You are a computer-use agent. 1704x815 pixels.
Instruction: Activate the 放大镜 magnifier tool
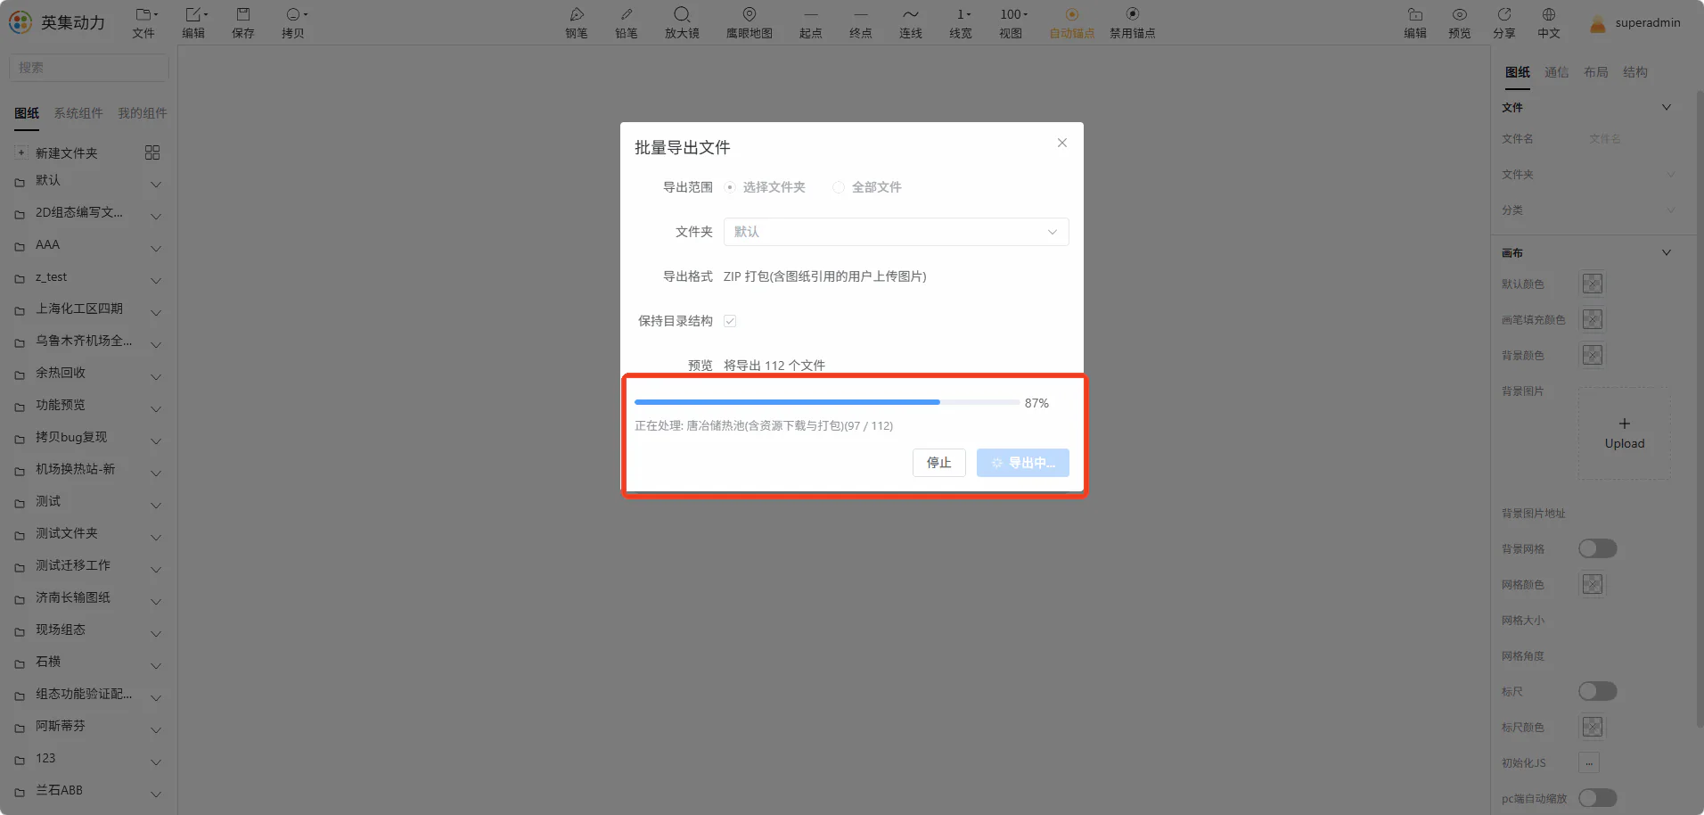(682, 23)
